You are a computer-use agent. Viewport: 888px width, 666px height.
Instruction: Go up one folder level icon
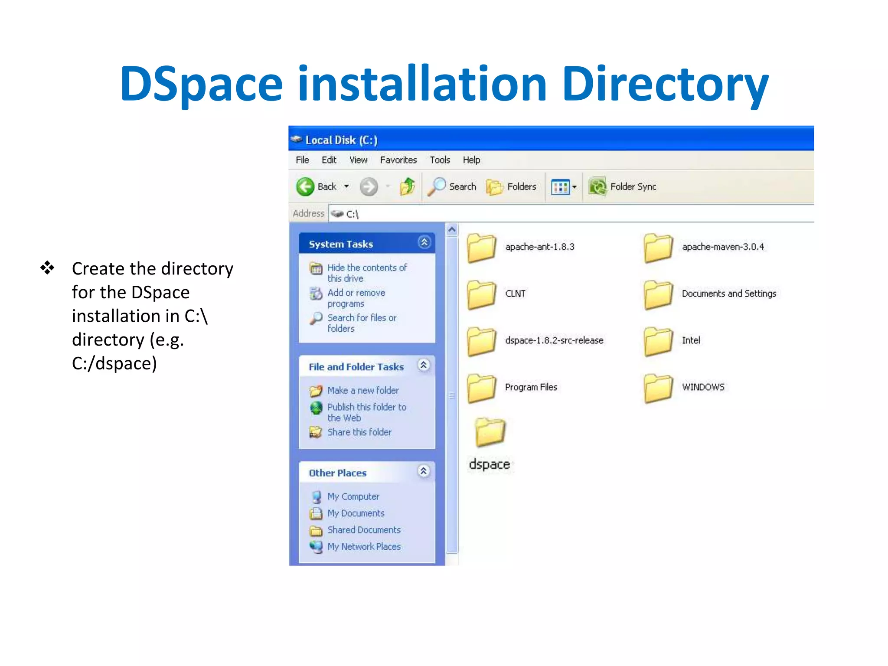(x=408, y=186)
